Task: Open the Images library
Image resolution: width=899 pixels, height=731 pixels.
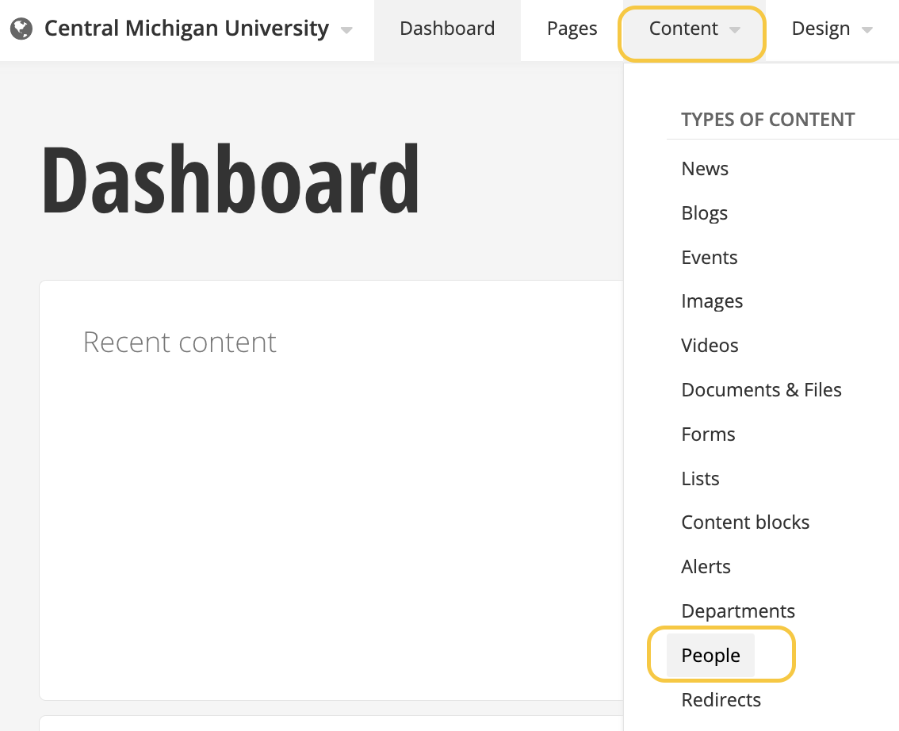Action: click(712, 301)
